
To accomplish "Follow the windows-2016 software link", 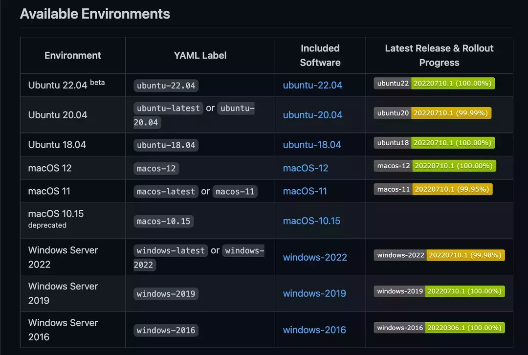I will 314,330.
